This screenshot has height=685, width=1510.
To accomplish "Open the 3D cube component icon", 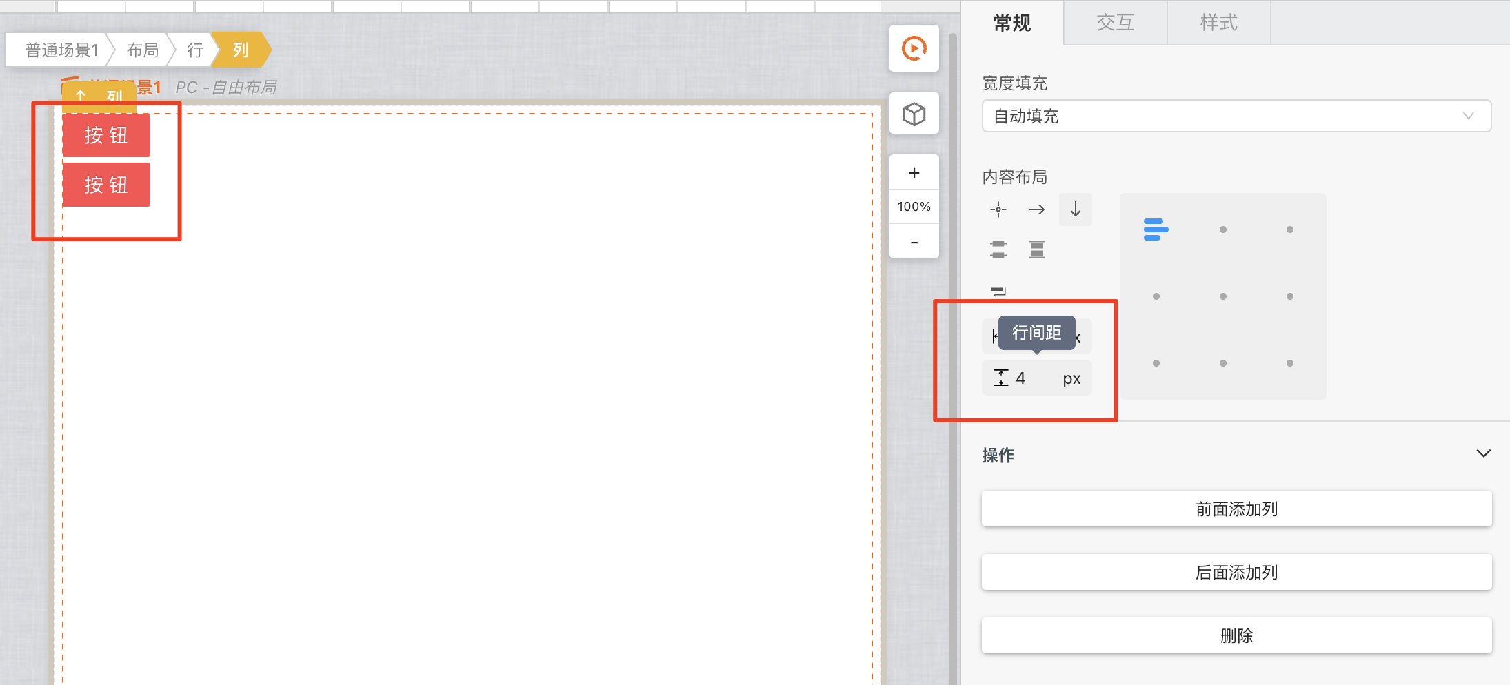I will point(914,114).
